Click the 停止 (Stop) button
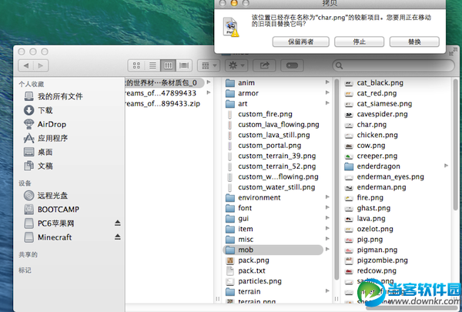 tap(359, 42)
